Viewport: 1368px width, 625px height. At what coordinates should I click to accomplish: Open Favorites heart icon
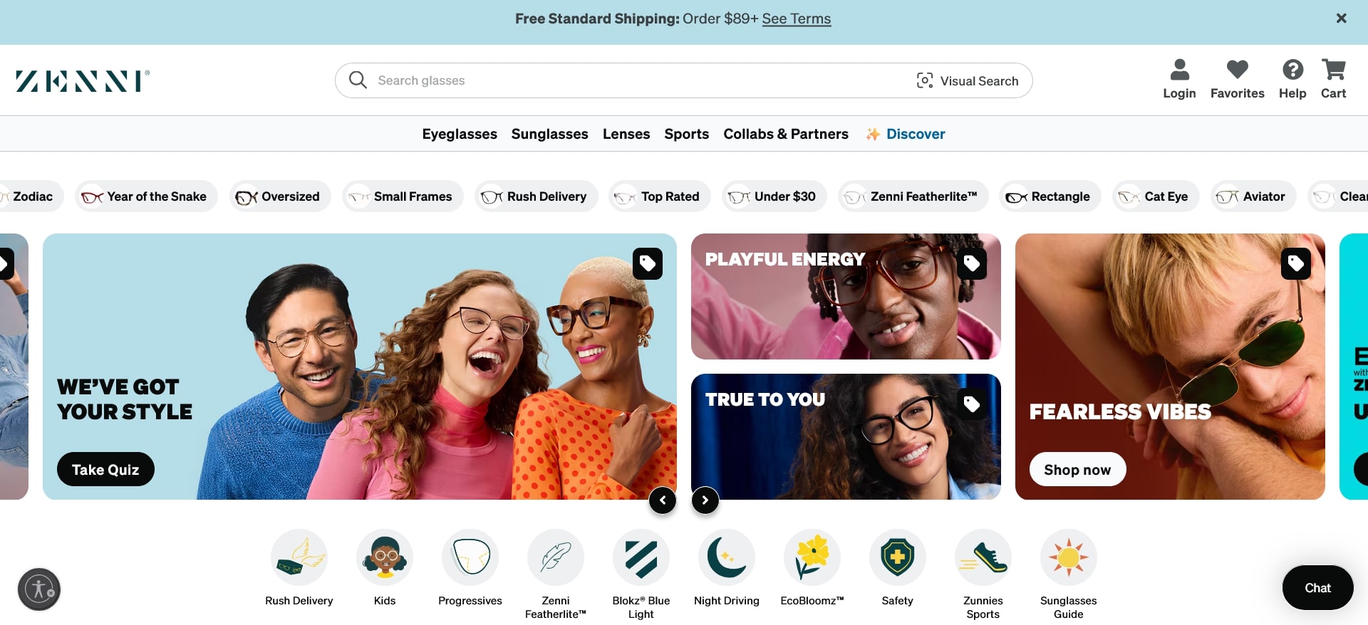click(x=1237, y=70)
